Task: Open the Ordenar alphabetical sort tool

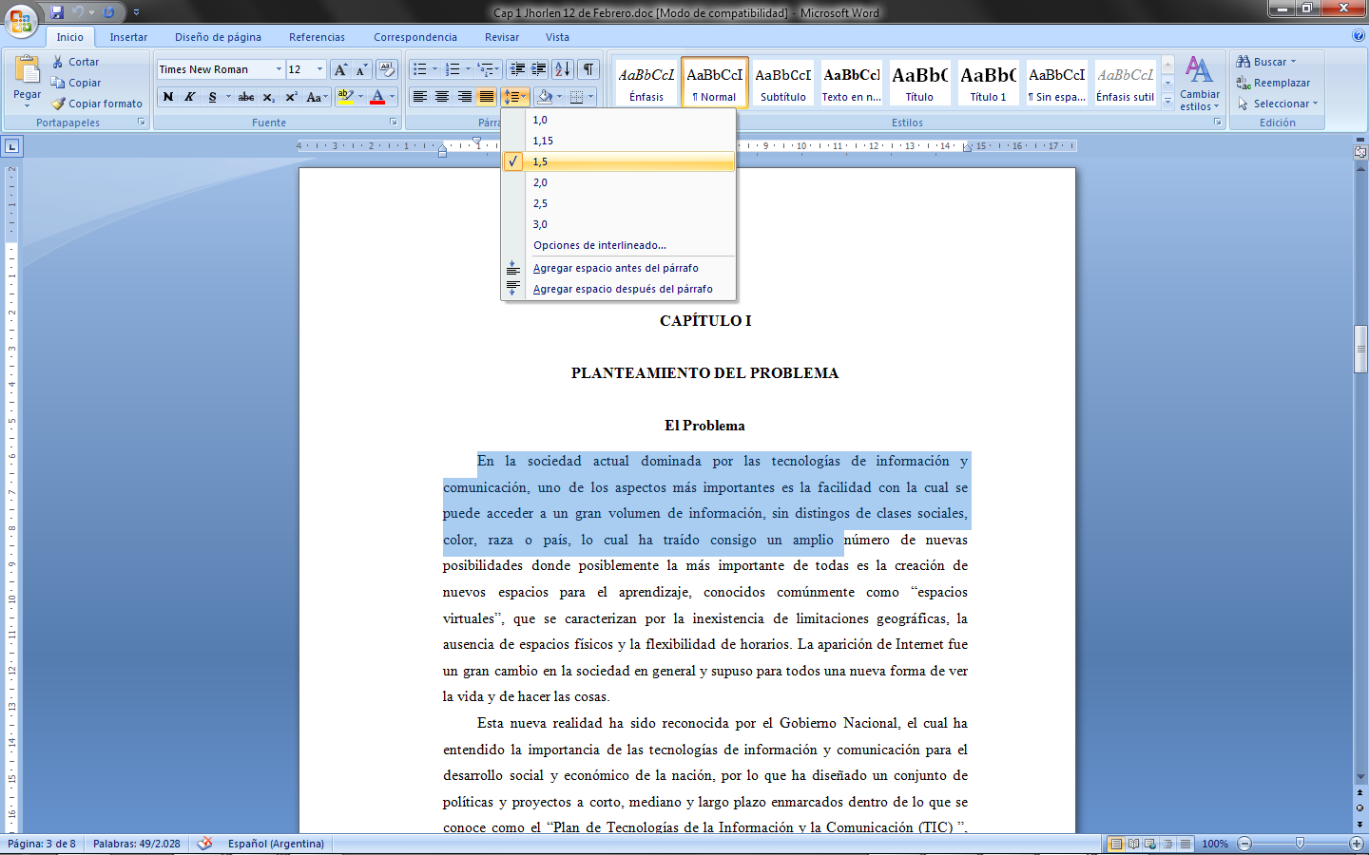Action: (563, 70)
